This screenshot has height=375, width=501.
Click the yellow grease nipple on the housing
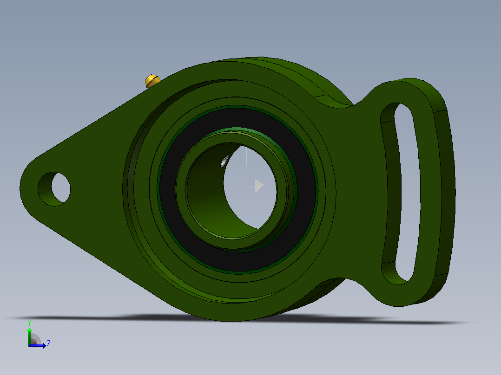coord(152,81)
